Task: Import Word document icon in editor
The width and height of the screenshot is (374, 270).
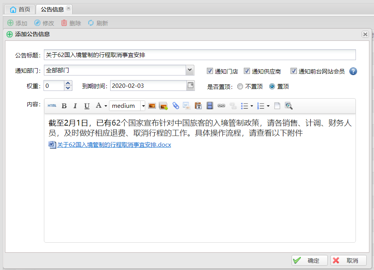Action: [x=186, y=106]
